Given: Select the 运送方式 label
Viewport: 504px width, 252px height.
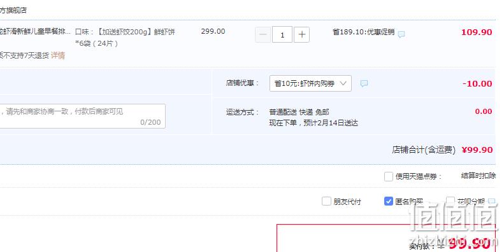Looking at the screenshot, I should point(242,112).
